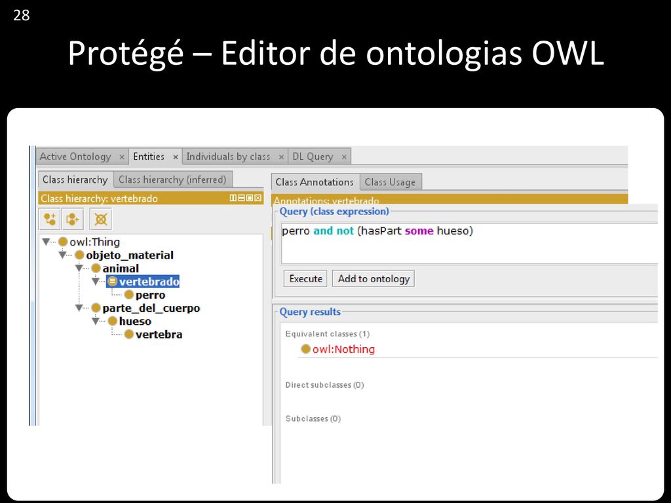Click the vertebra class circle icon
Screen dimensions: 671x503
tap(129, 335)
